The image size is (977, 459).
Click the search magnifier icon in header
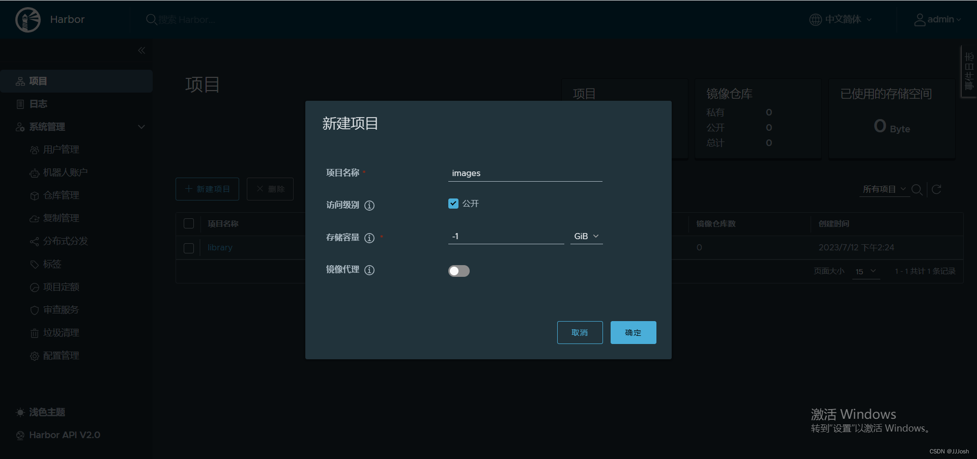(151, 20)
